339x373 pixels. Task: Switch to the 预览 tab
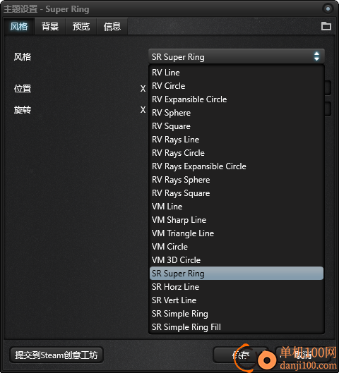(81, 26)
